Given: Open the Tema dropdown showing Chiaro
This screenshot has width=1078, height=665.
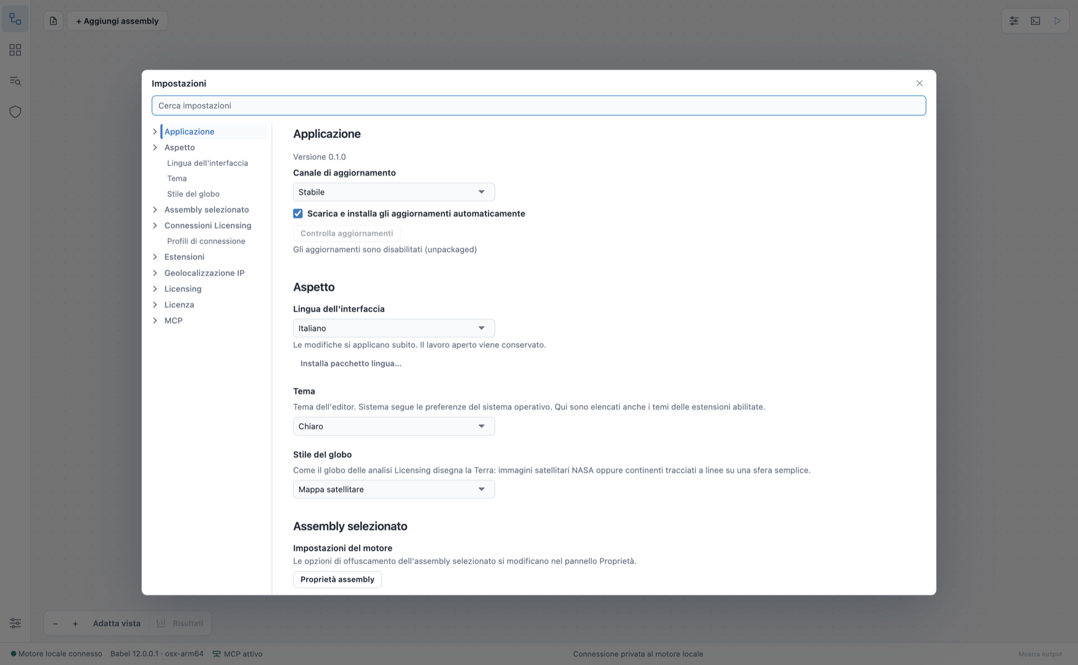Looking at the screenshot, I should tap(394, 426).
